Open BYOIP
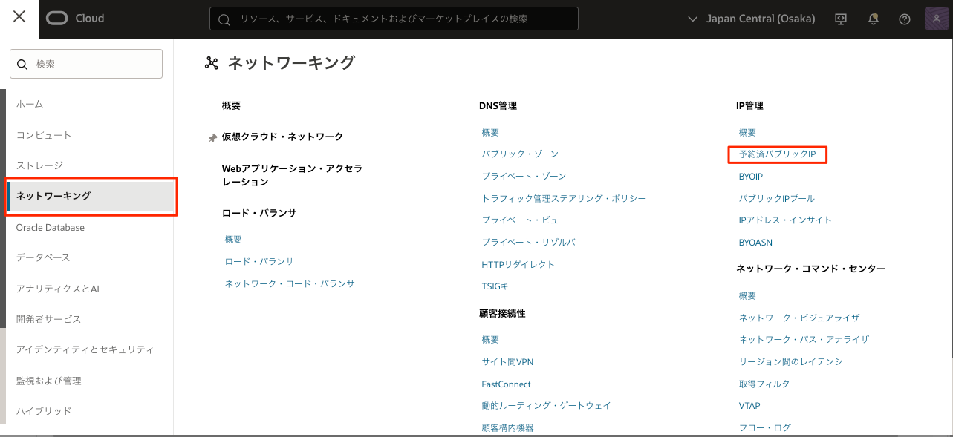 tap(751, 177)
